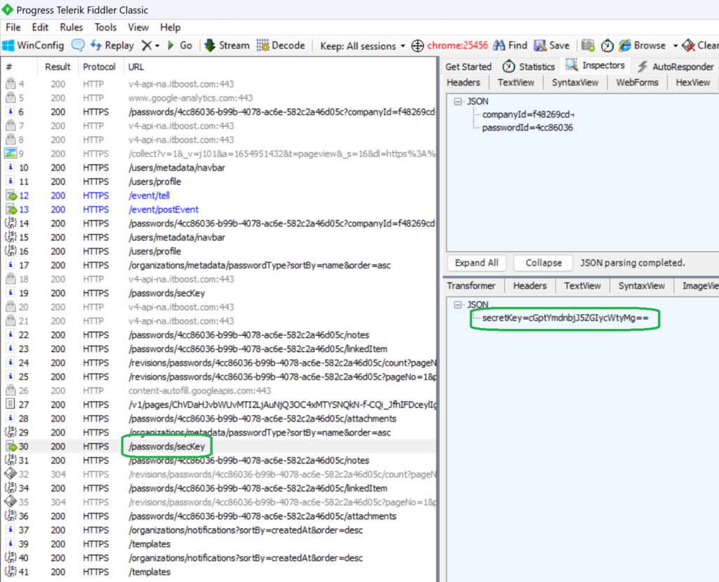Select session 12 /event/tell

219,196
